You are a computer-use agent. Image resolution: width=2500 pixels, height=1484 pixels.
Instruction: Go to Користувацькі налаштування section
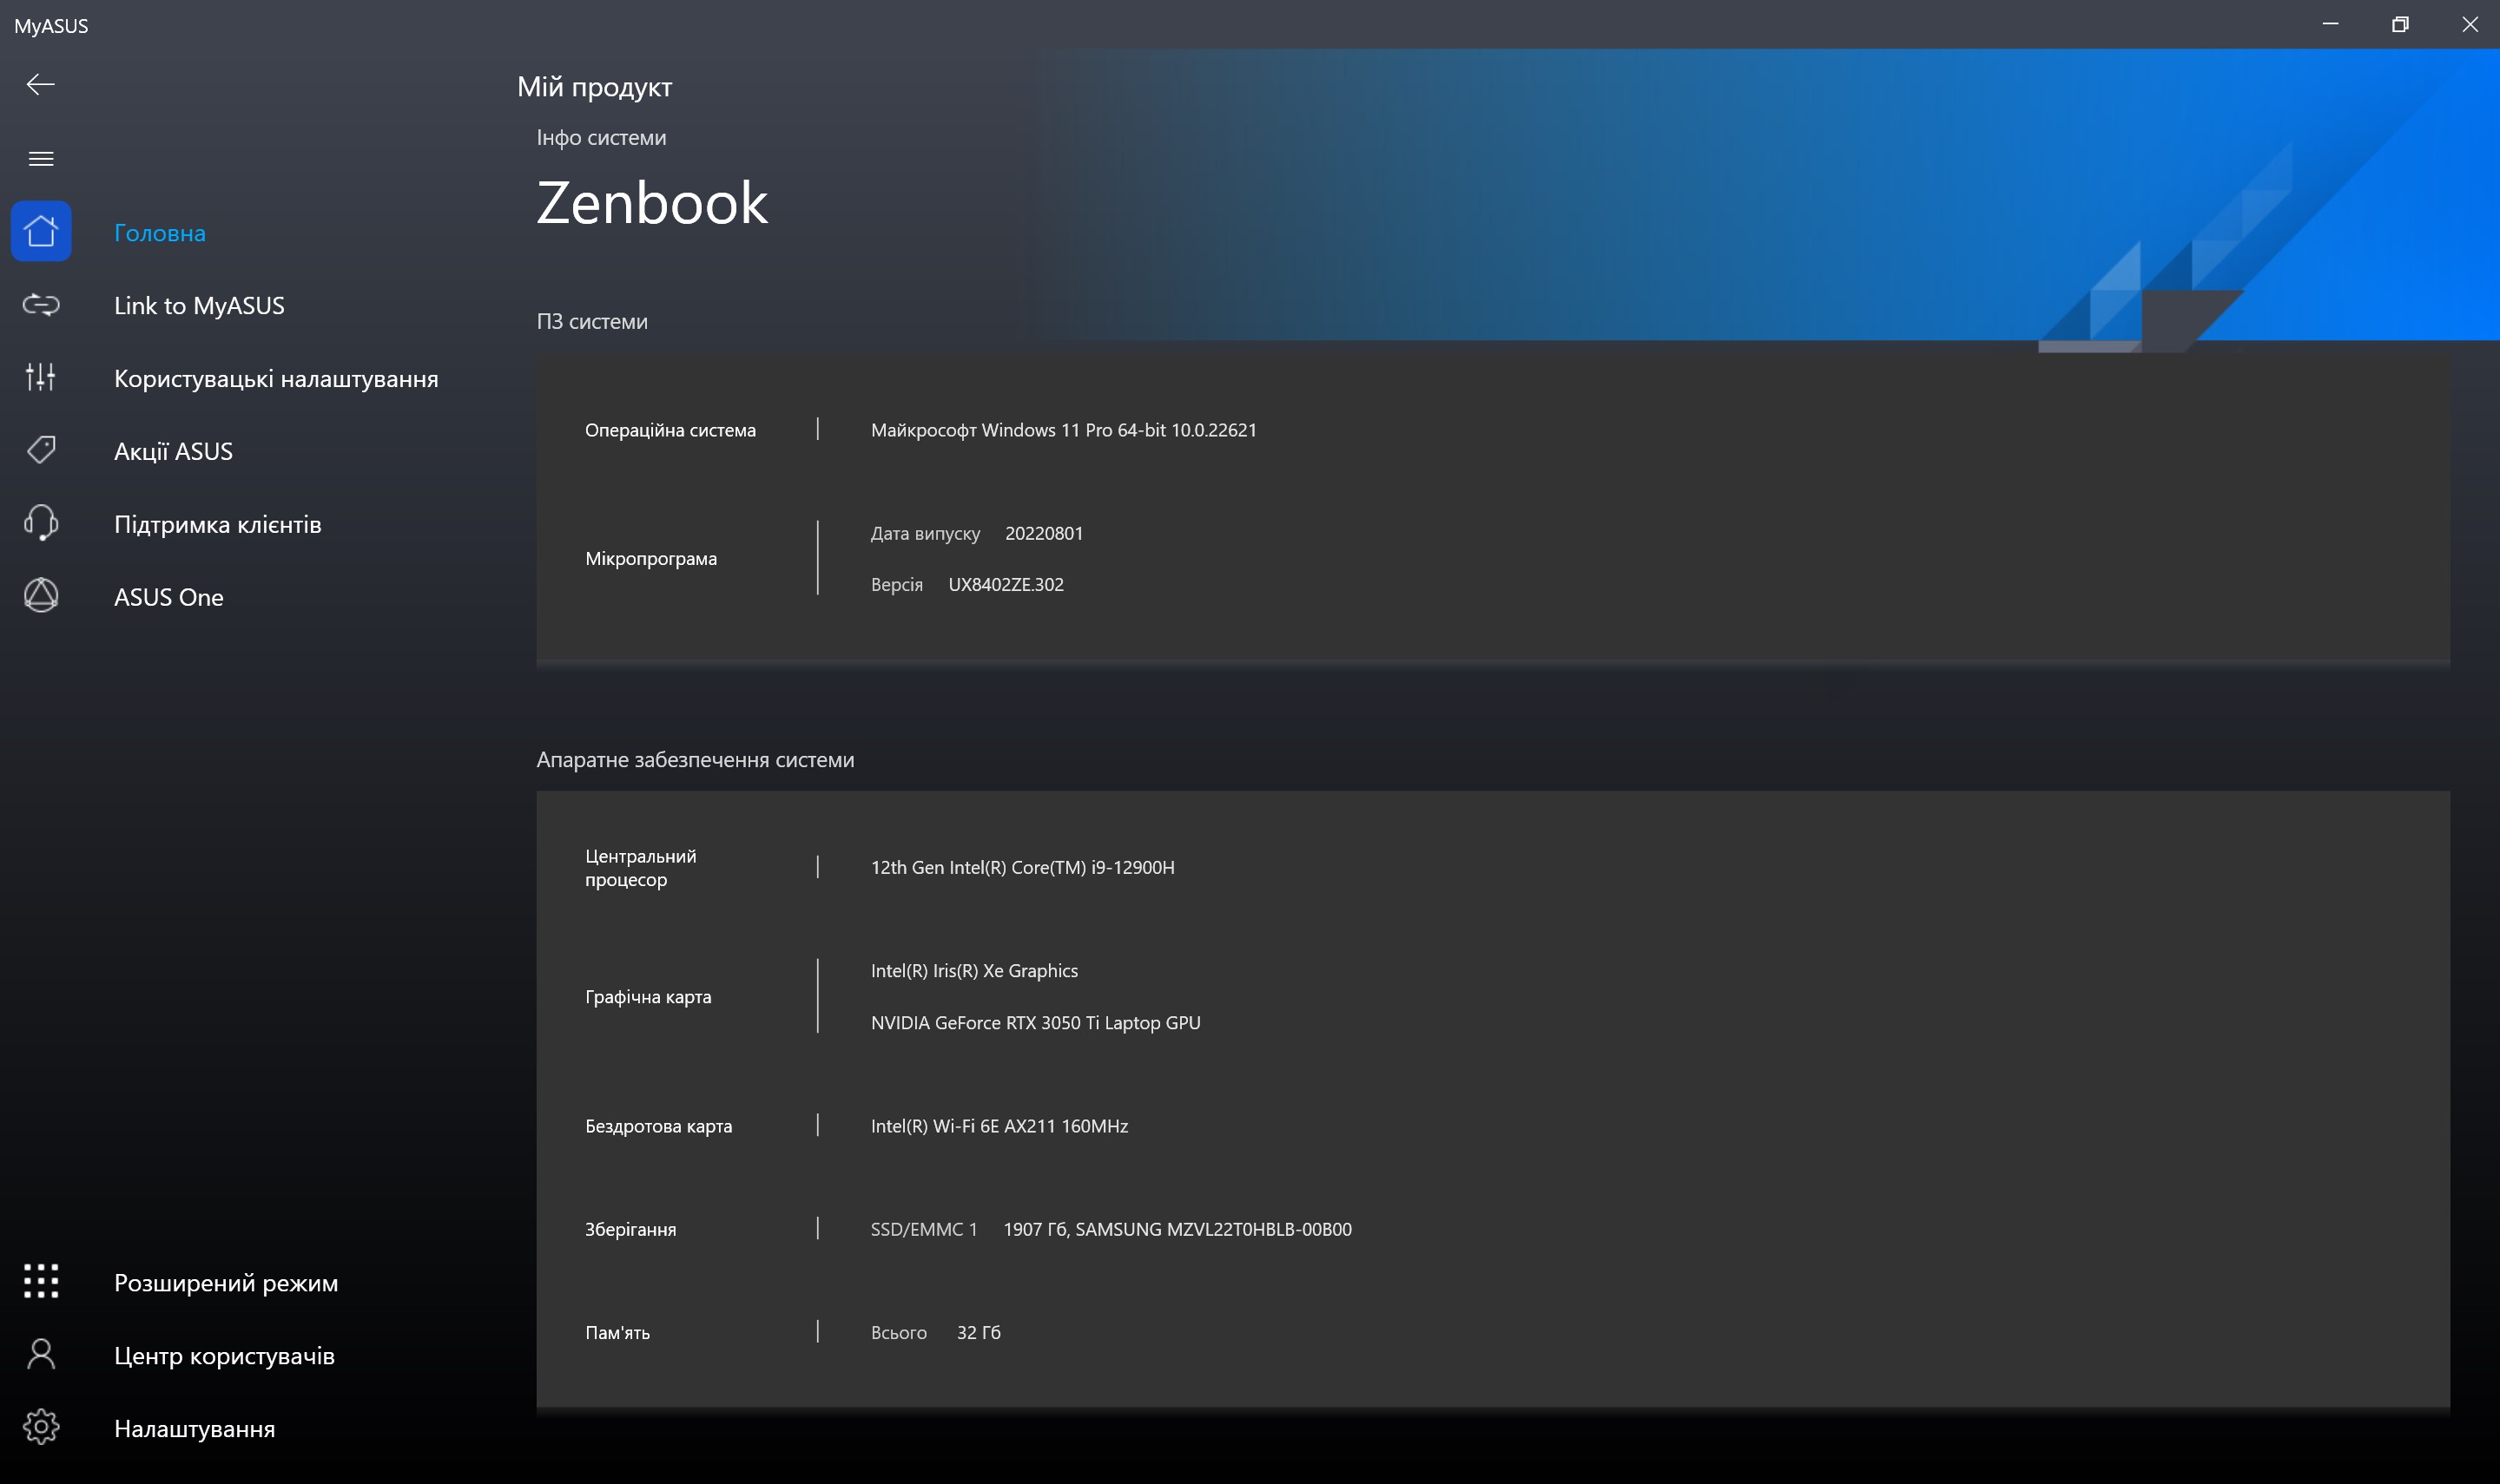276,379
